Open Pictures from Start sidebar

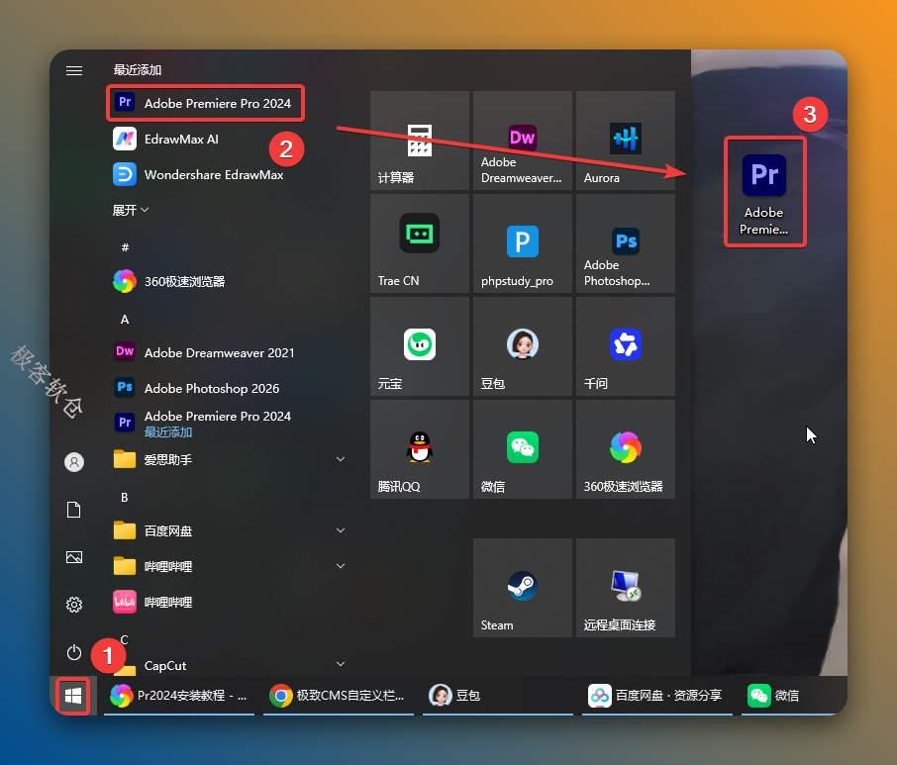(x=74, y=557)
